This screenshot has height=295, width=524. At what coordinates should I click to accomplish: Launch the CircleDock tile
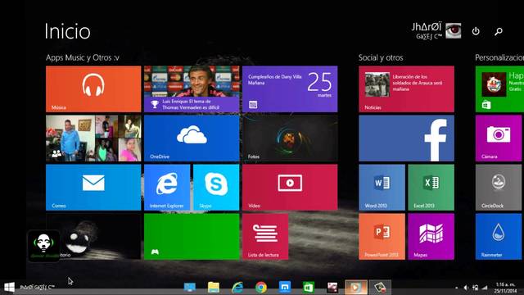click(x=499, y=188)
